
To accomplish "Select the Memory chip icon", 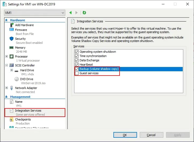I will pos(12,48).
